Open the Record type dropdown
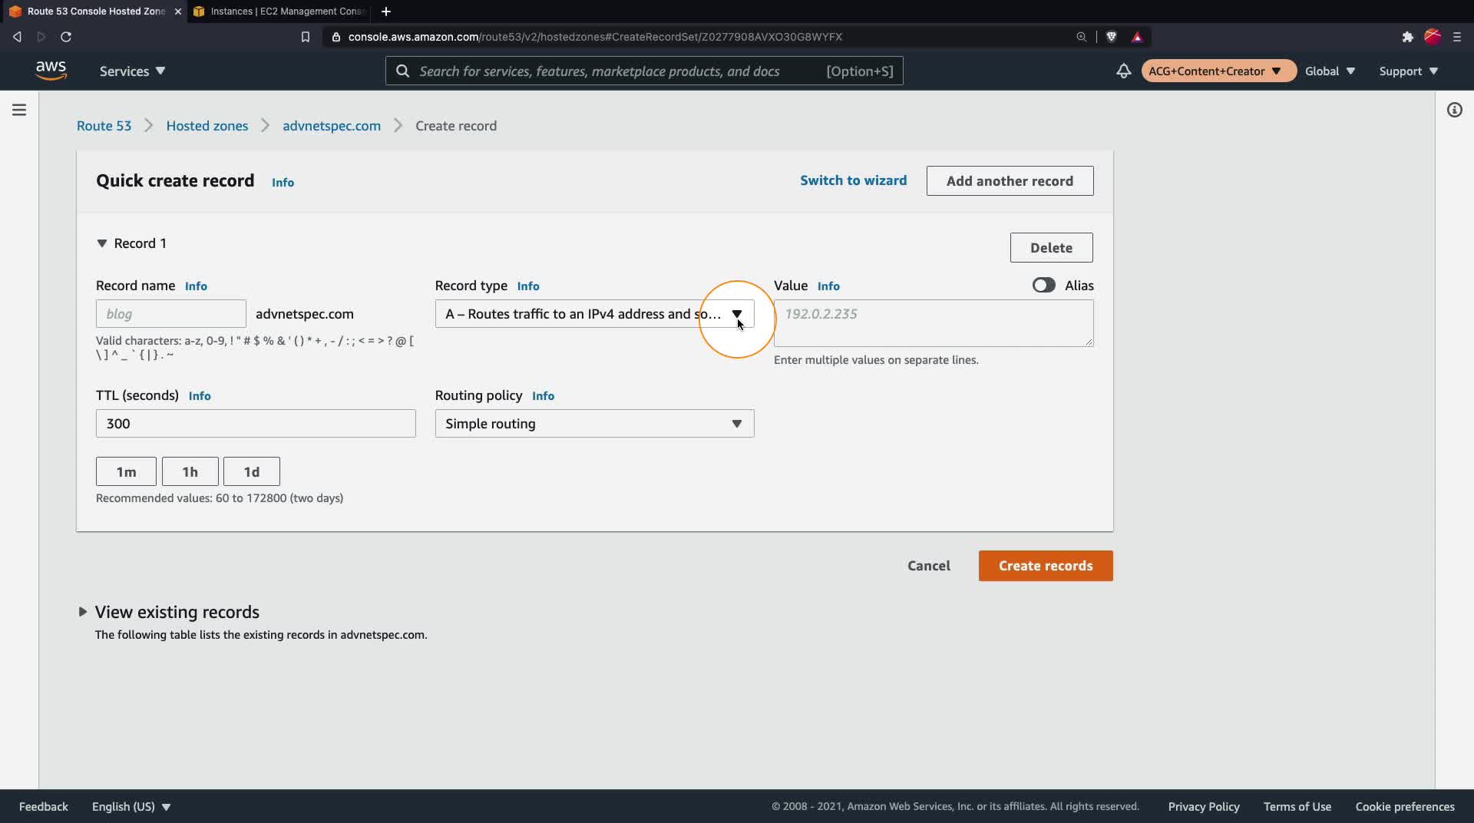 tap(594, 314)
